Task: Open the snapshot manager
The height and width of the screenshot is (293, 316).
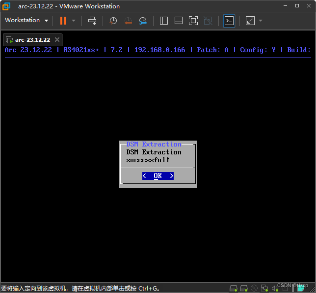Action: pos(143,21)
